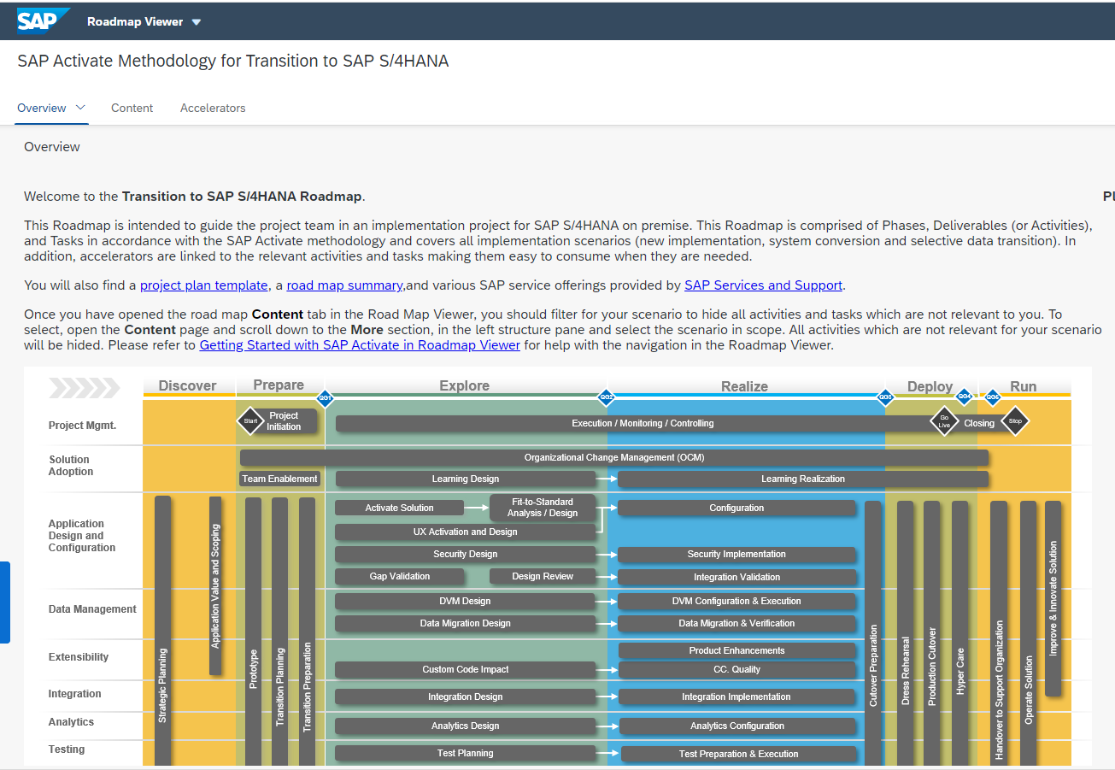Select the QG1 quality gate diamond
Screen dimensions: 1115x770
(326, 397)
